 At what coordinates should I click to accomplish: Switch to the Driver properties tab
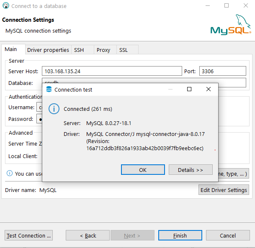click(x=48, y=50)
